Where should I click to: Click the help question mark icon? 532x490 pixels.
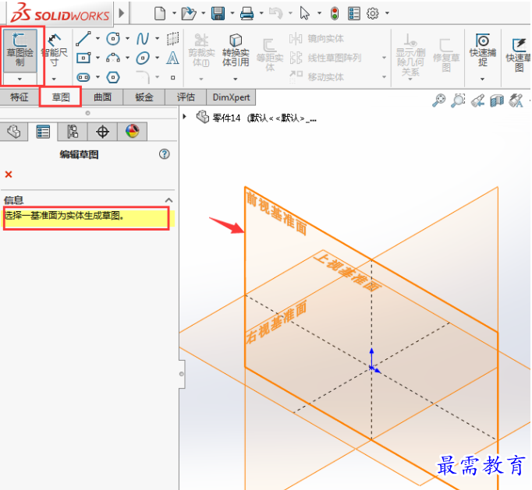point(165,154)
